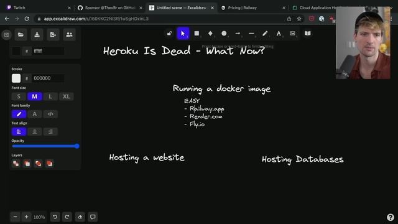Select the Draw pencil tool
Image resolution: width=398 pixels, height=224 pixels.
click(x=265, y=34)
